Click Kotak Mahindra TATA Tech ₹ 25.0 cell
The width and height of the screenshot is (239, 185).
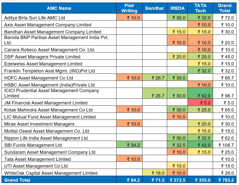tap(200, 109)
